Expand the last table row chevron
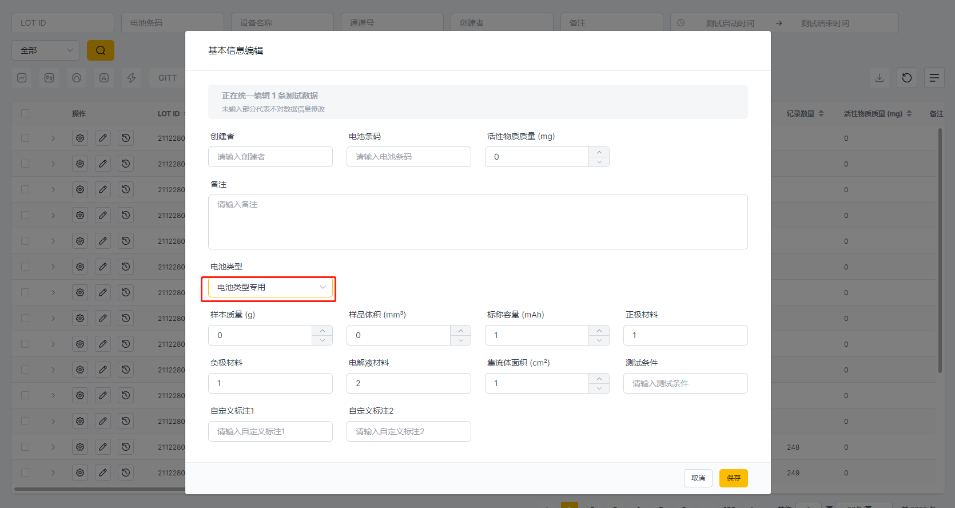Screen dimensions: 955x508 point(53,473)
